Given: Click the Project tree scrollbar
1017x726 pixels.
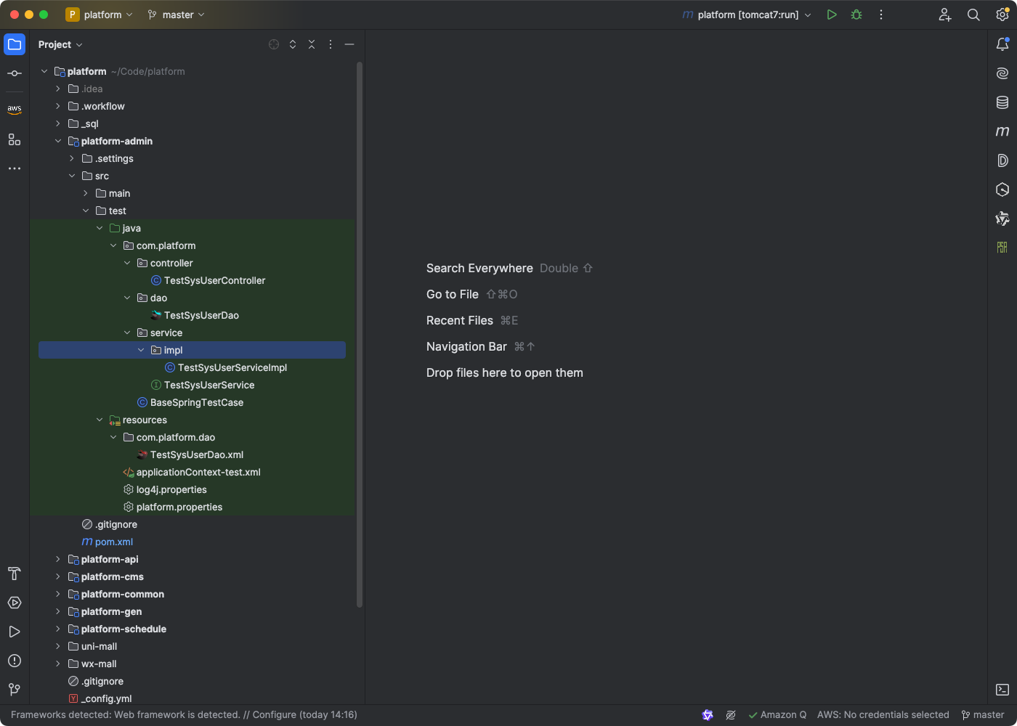Looking at the screenshot, I should pyautogui.click(x=360, y=334).
